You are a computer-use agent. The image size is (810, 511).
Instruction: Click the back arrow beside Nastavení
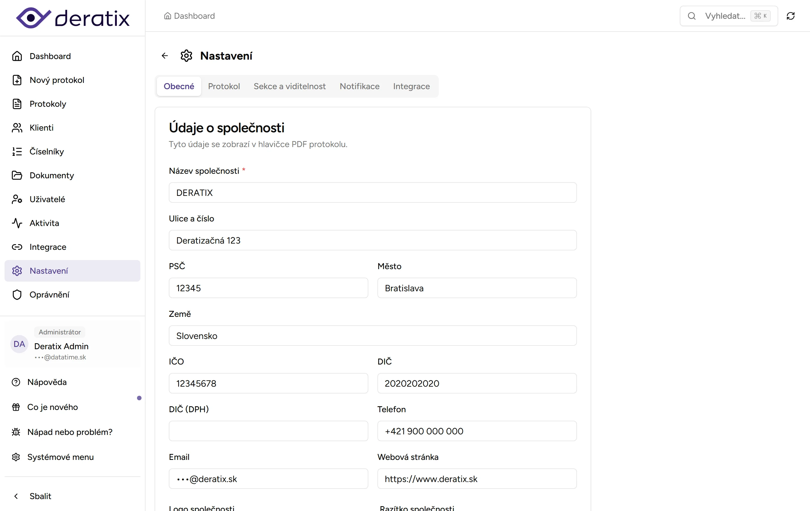[165, 56]
